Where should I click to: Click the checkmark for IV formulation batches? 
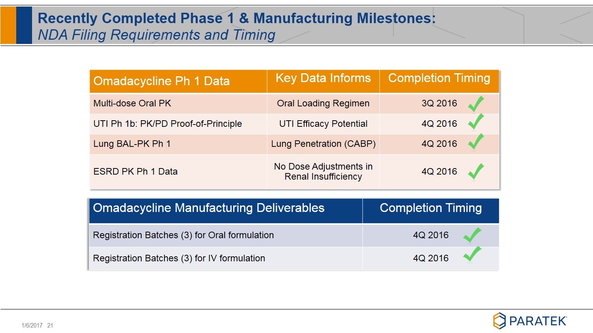tap(473, 254)
